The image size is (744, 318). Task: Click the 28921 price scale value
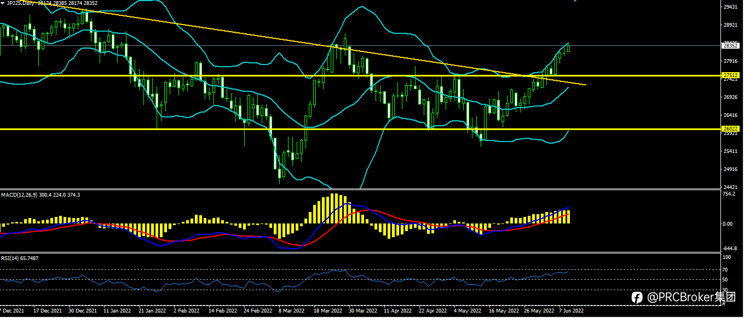[730, 25]
